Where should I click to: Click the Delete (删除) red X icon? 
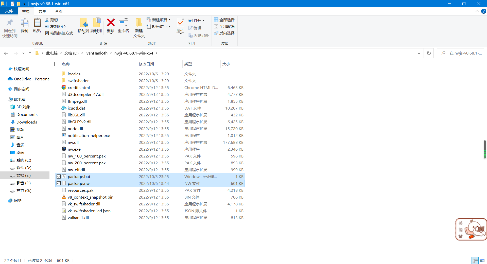point(111,23)
